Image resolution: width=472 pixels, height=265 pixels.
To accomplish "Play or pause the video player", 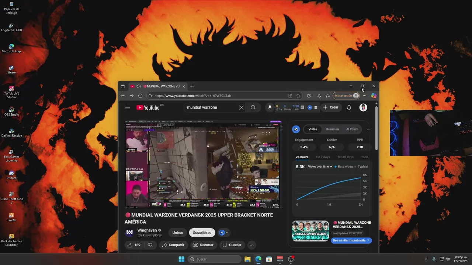I will click(x=203, y=164).
